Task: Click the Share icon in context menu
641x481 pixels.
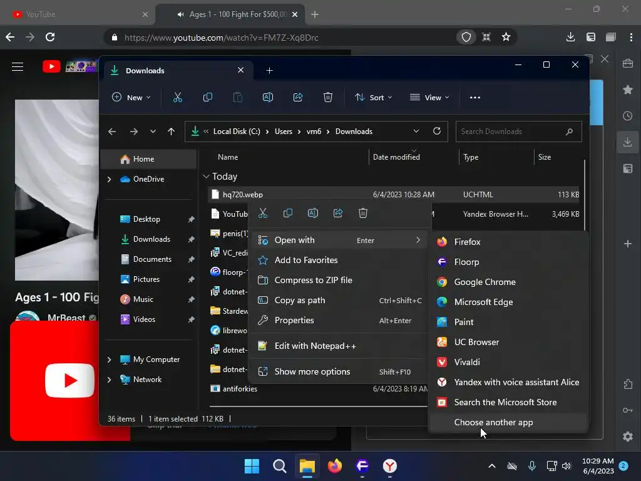Action: tap(337, 213)
